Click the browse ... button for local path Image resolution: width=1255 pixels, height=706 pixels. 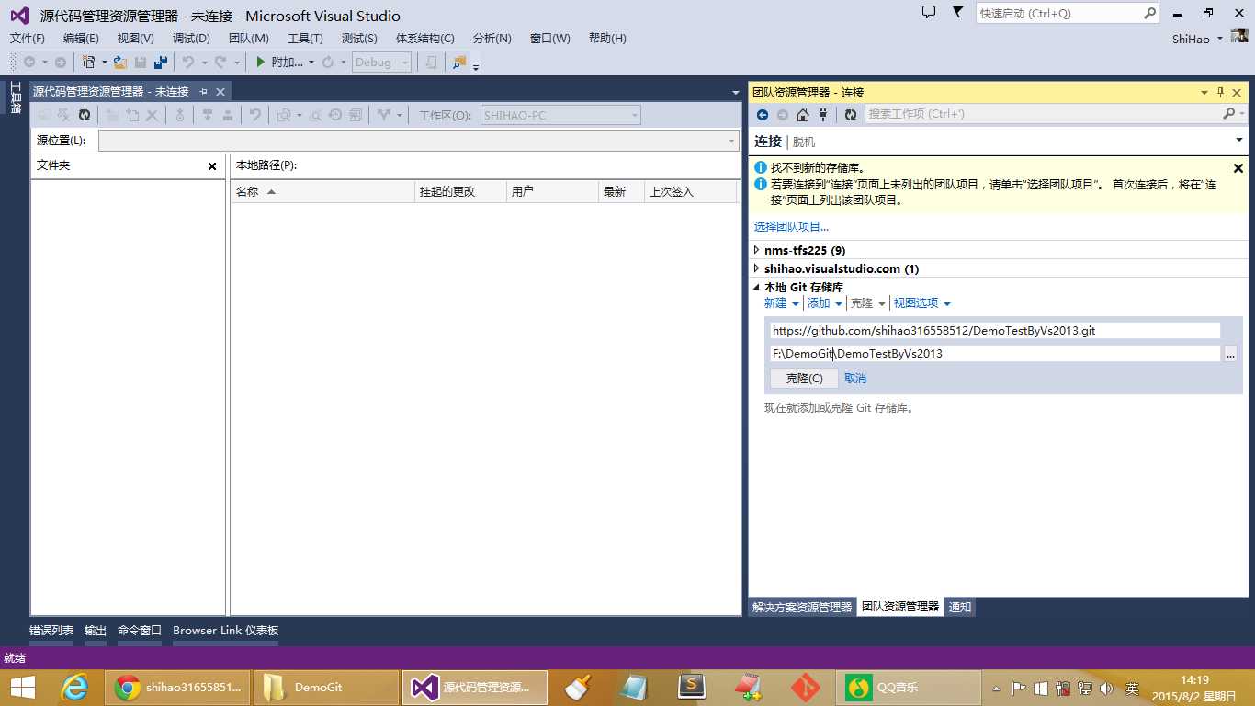click(x=1230, y=354)
